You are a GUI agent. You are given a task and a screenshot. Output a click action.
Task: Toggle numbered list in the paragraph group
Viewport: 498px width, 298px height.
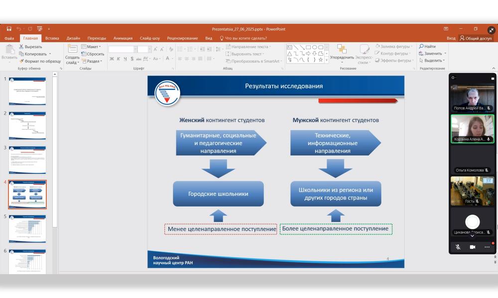(191, 49)
